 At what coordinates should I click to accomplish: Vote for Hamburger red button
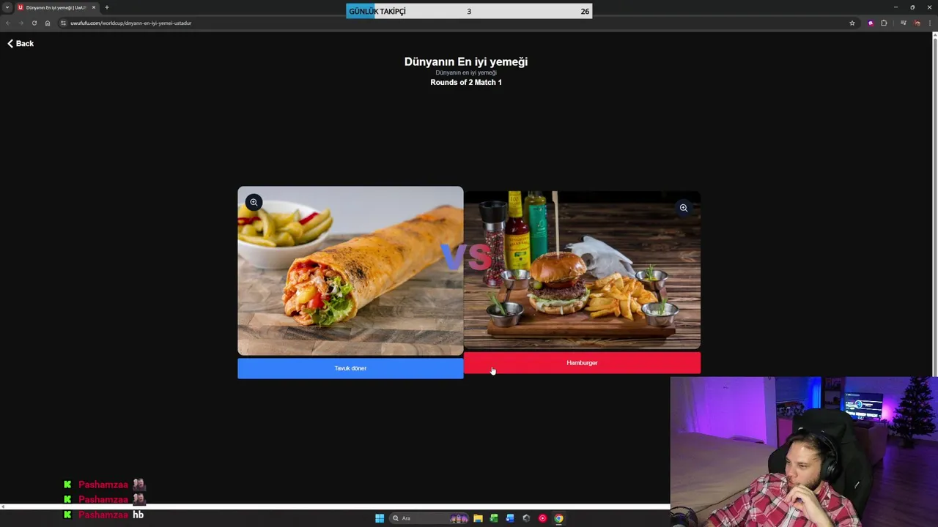tap(582, 363)
